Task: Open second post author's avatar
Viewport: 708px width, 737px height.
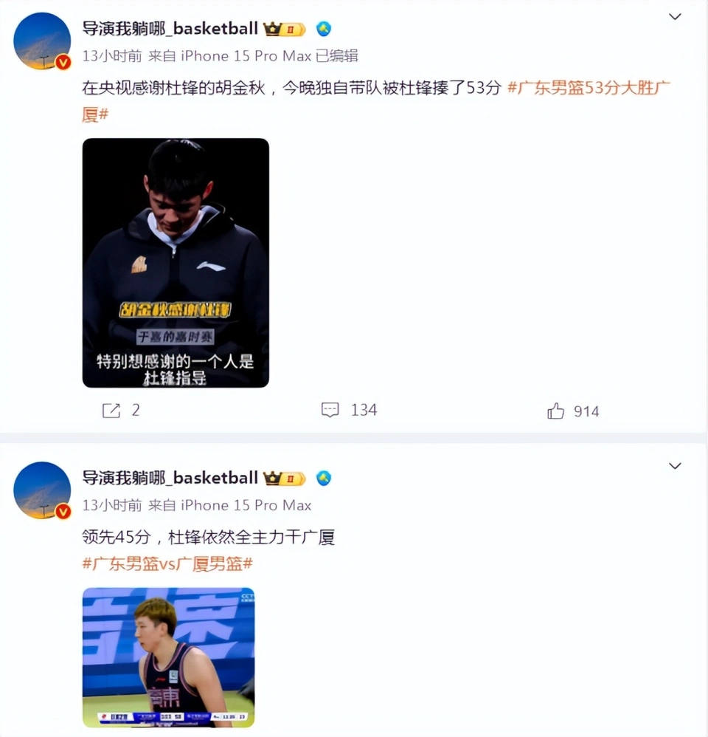Action: 42,490
